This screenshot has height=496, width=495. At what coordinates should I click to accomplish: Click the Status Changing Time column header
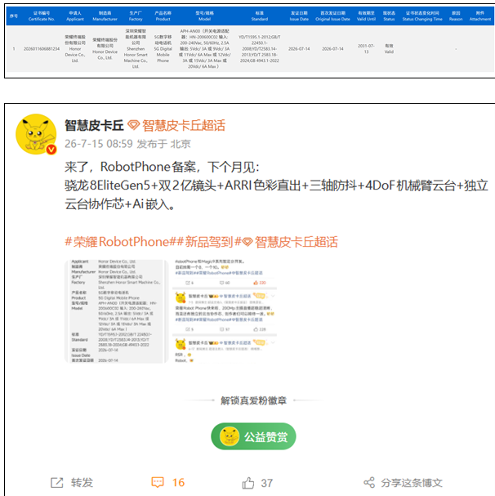point(422,16)
